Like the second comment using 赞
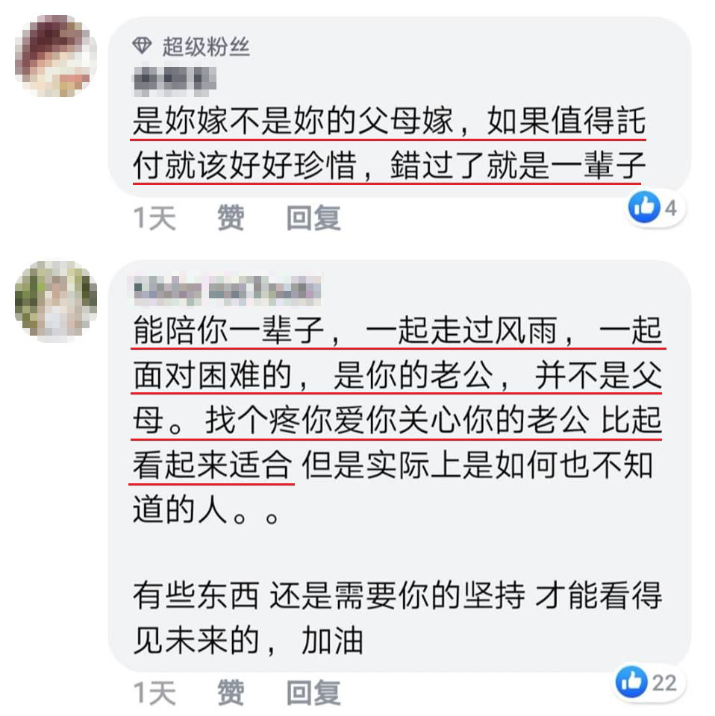 [x=231, y=692]
